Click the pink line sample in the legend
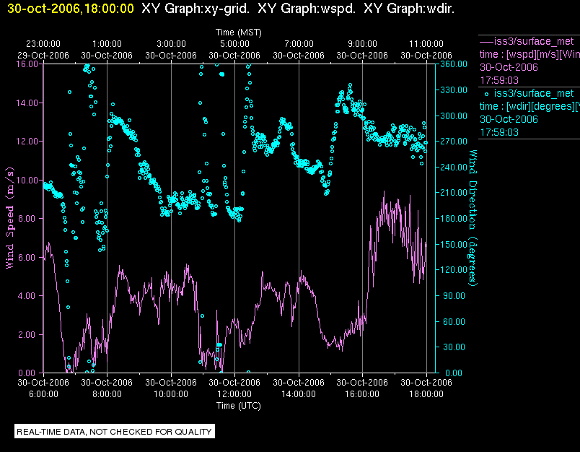Image resolution: width=580 pixels, height=452 pixels. click(x=486, y=41)
